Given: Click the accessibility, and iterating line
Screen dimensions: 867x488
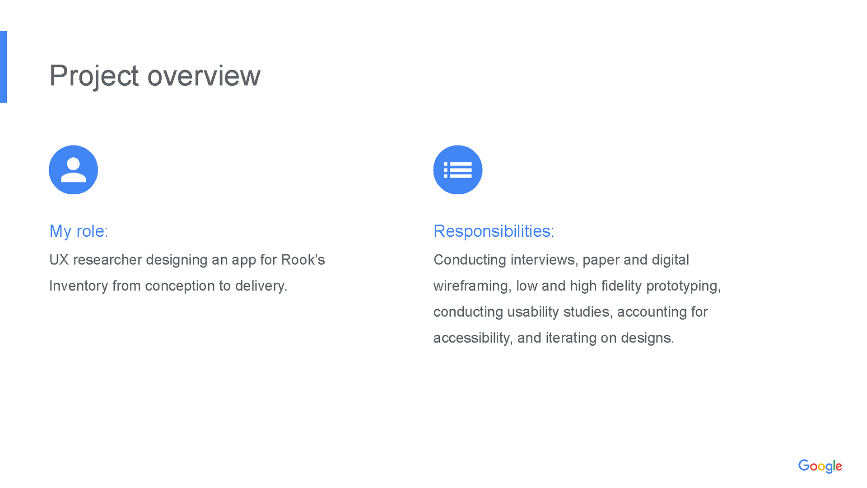Looking at the screenshot, I should (554, 338).
